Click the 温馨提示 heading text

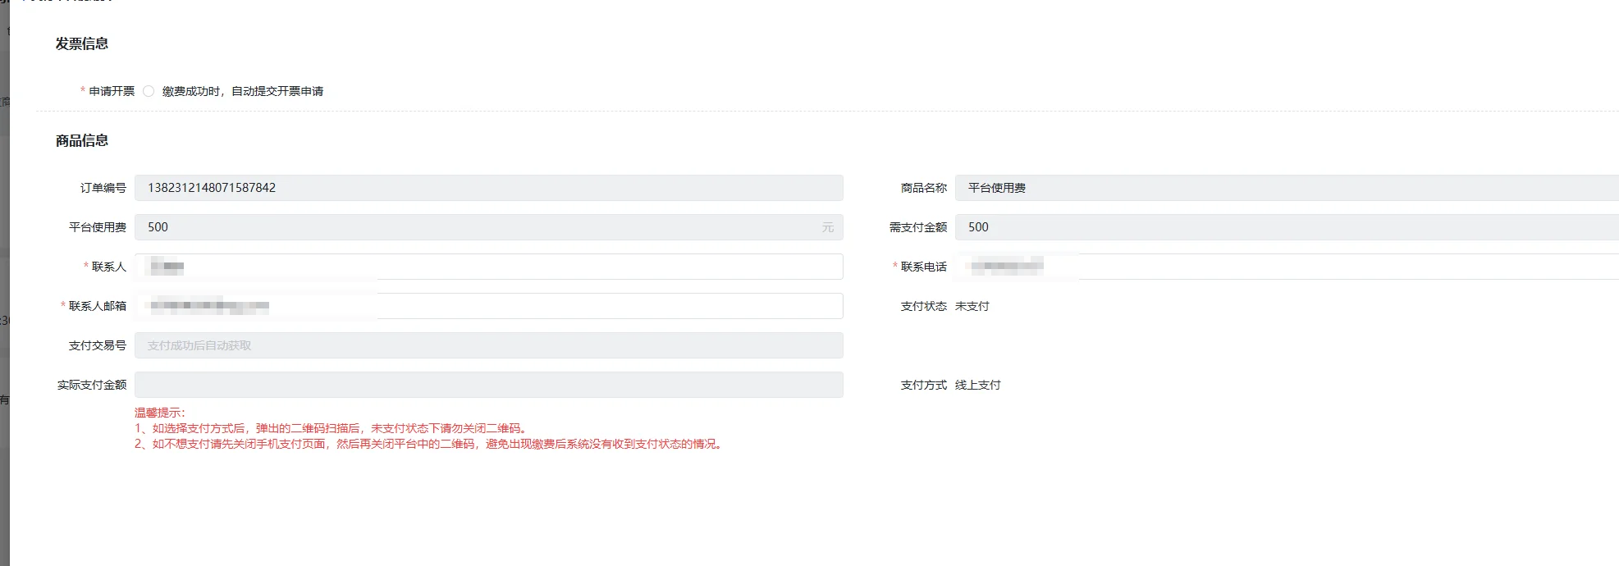coord(160,413)
